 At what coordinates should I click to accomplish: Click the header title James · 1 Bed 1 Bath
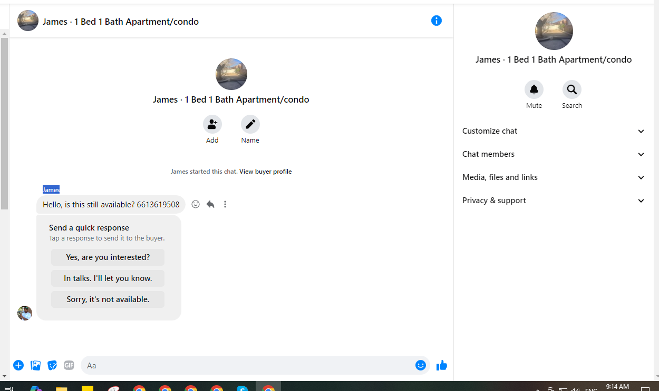click(x=121, y=22)
